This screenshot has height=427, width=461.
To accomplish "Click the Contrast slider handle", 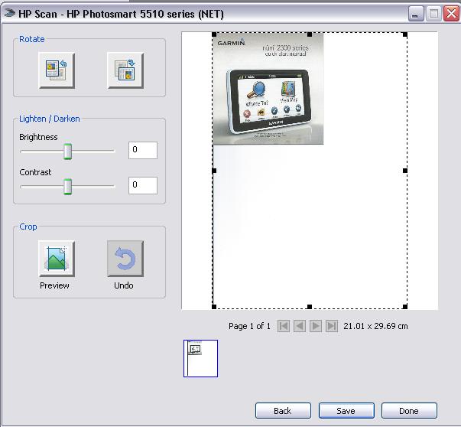I will coord(67,186).
